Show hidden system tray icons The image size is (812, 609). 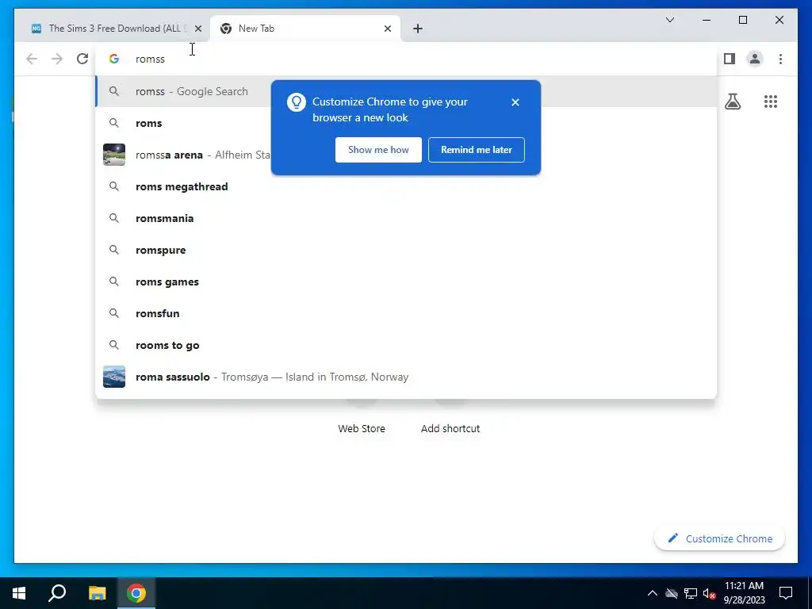[653, 593]
